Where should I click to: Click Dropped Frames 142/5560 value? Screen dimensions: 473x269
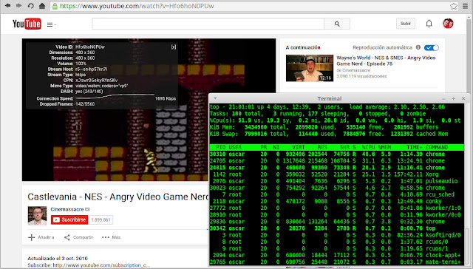point(85,104)
